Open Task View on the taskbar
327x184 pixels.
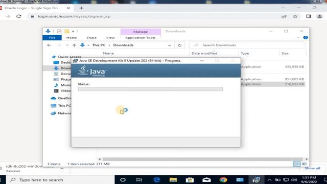click(139, 179)
